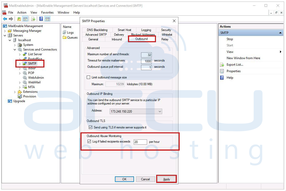This screenshot has width=286, height=191.
Task: Toggle the Show/Hide Action Pane toolbar icon
Action: (48, 19)
